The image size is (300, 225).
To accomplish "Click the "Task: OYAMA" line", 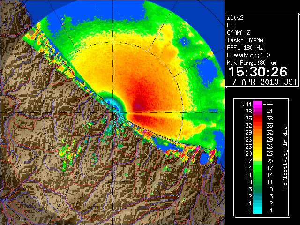I will point(245,40).
